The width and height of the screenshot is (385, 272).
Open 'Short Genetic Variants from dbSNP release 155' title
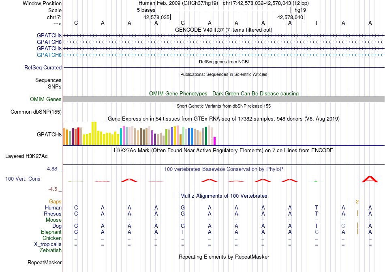pos(224,106)
